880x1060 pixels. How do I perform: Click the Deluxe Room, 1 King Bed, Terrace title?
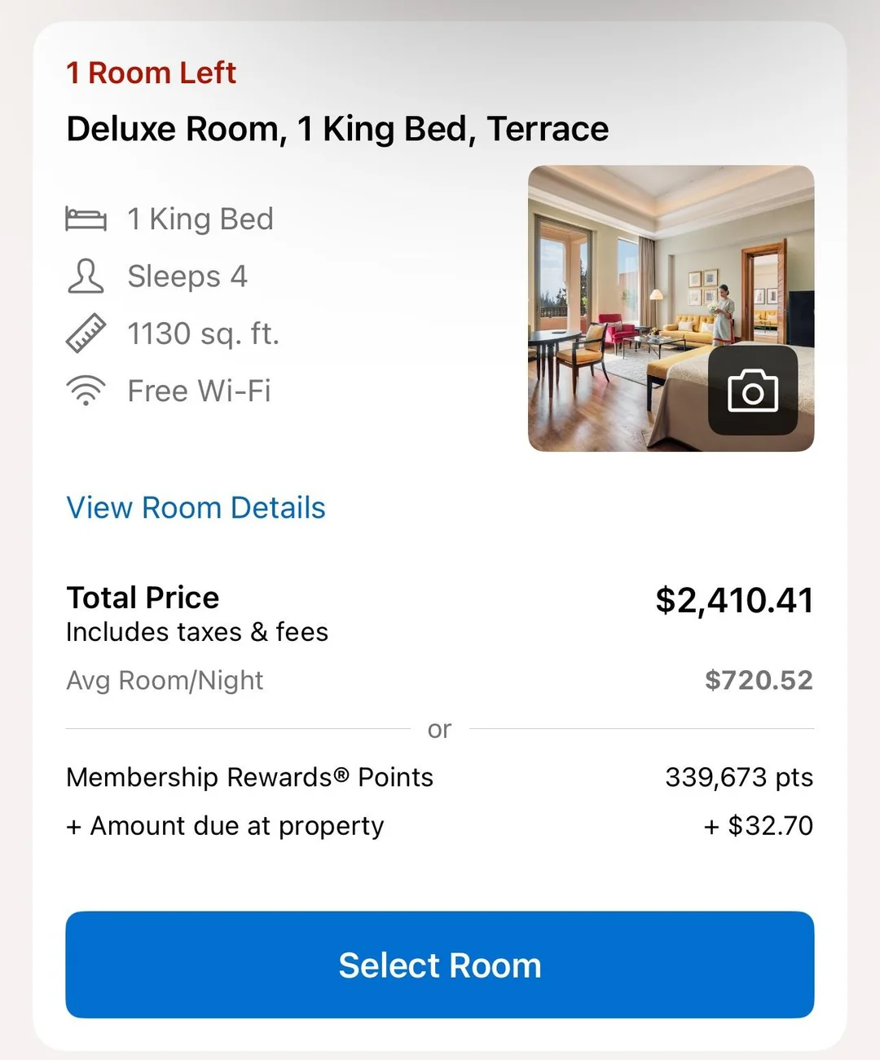tap(337, 129)
